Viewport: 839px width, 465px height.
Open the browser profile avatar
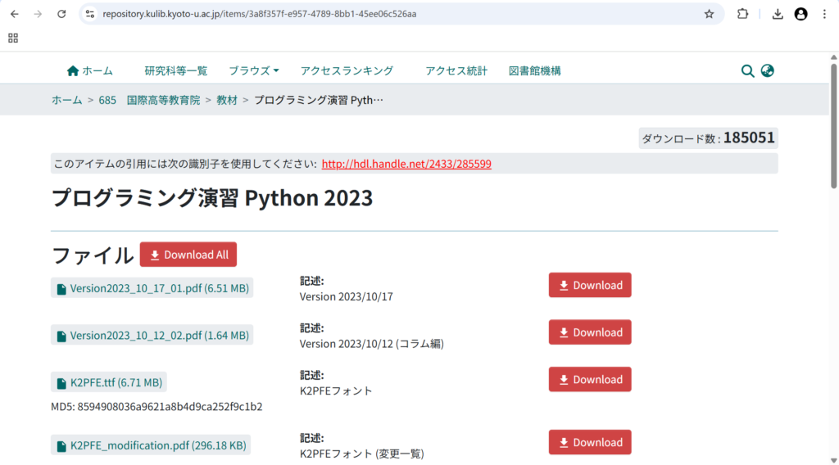tap(800, 14)
